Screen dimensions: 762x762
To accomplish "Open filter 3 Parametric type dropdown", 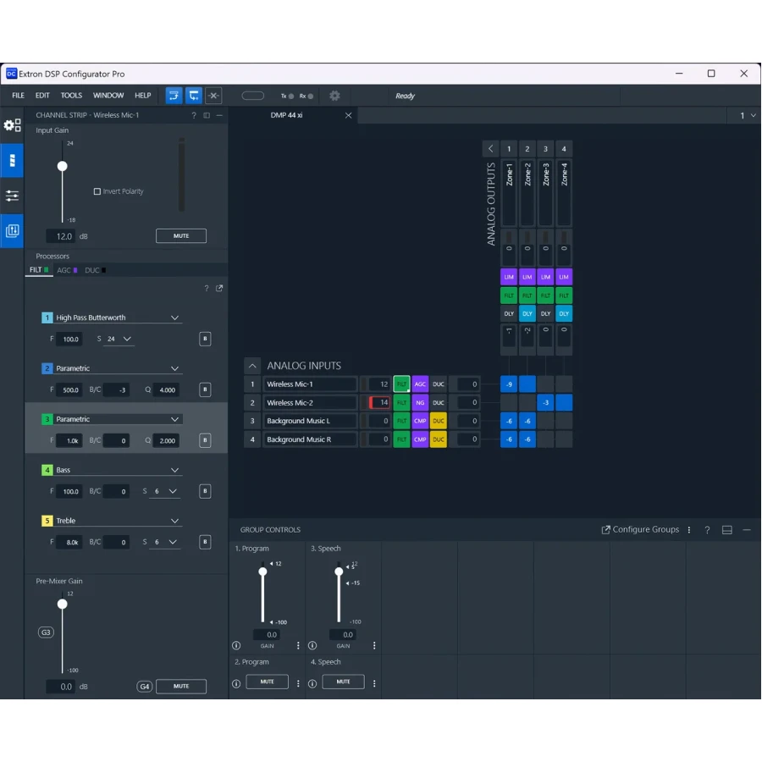I will point(118,419).
